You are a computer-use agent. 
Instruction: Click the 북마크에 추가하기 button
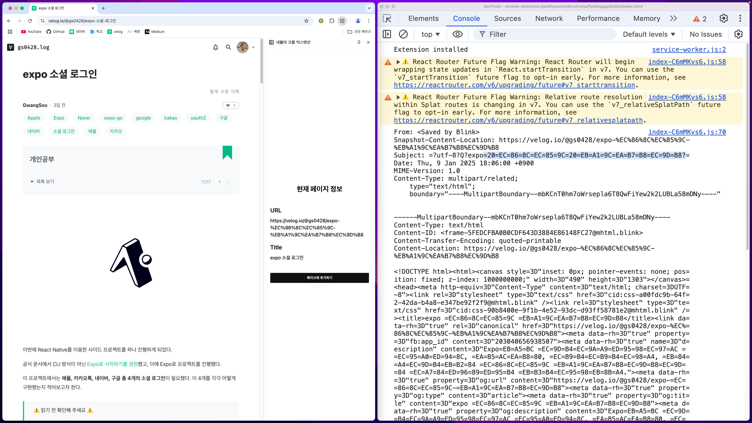[x=319, y=278]
